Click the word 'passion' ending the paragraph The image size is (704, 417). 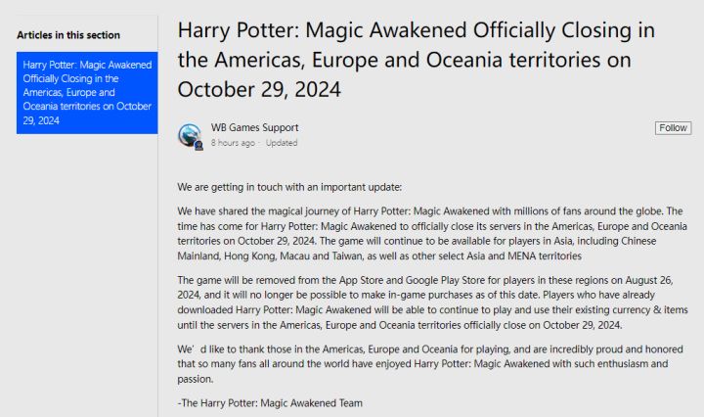tap(195, 379)
